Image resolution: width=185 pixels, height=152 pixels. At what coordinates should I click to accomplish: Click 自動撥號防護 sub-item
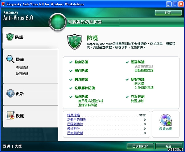tap(144, 71)
